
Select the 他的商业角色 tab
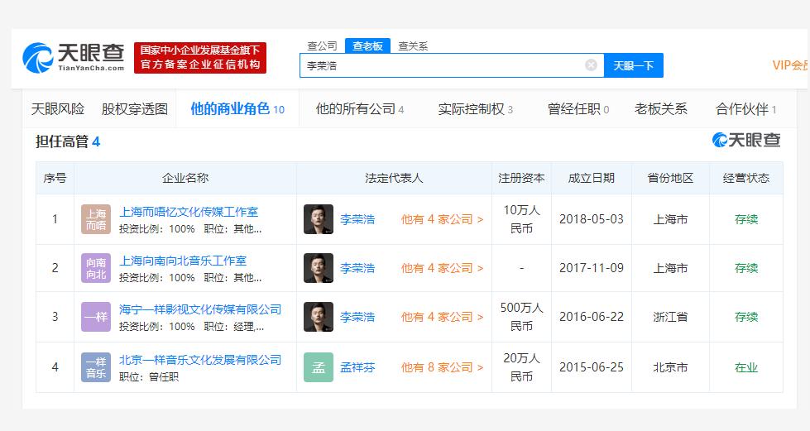pyautogui.click(x=237, y=109)
